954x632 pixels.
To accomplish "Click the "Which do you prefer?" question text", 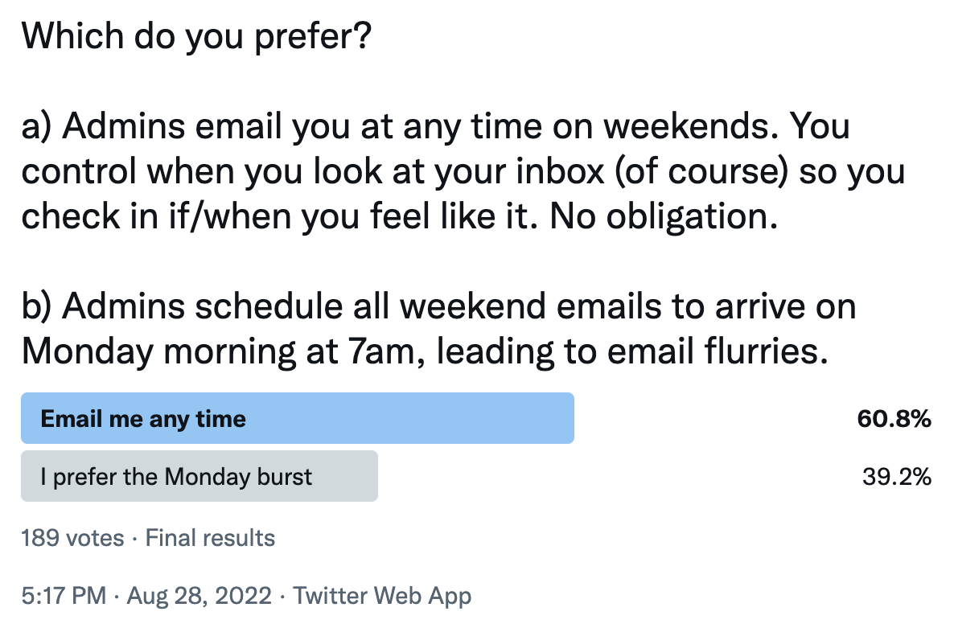I will click(195, 39).
